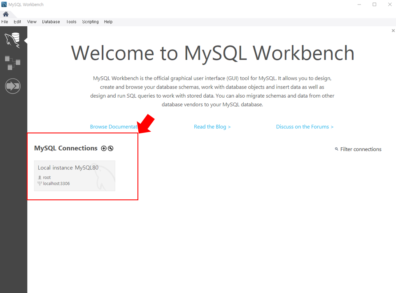The width and height of the screenshot is (396, 293).
Task: Click the root user label in connection tile
Action: [47, 177]
